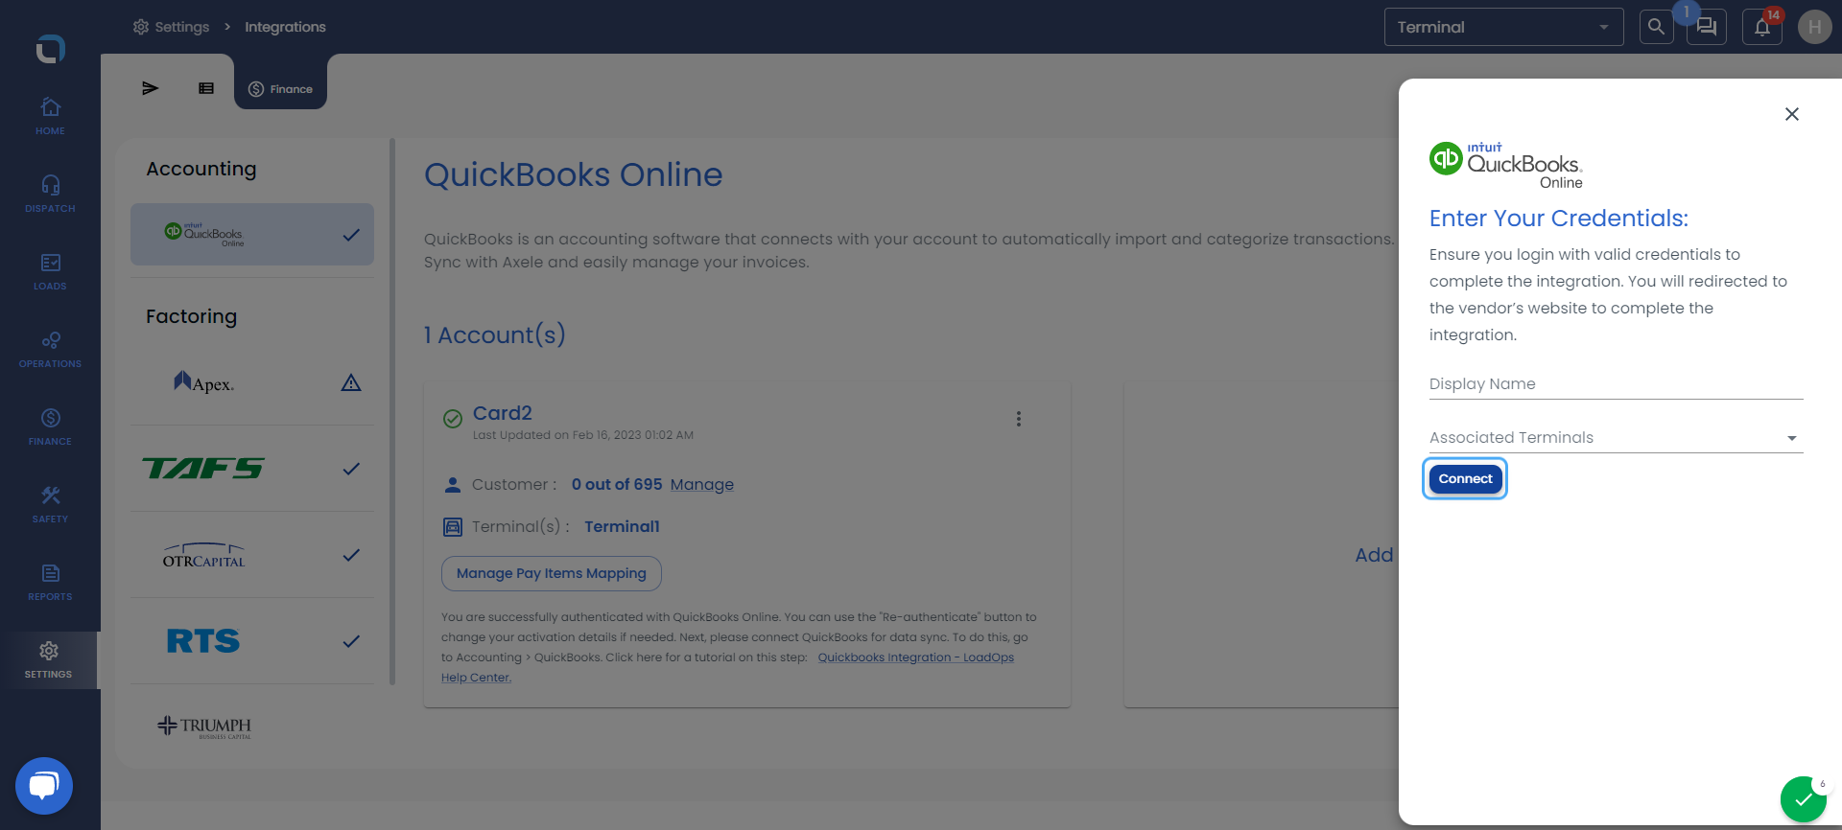Open the Finance sidebar section

tap(50, 427)
